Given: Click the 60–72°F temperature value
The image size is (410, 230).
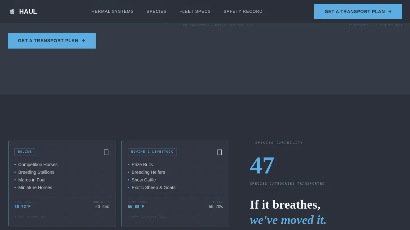Looking at the screenshot, I should click(22, 207).
